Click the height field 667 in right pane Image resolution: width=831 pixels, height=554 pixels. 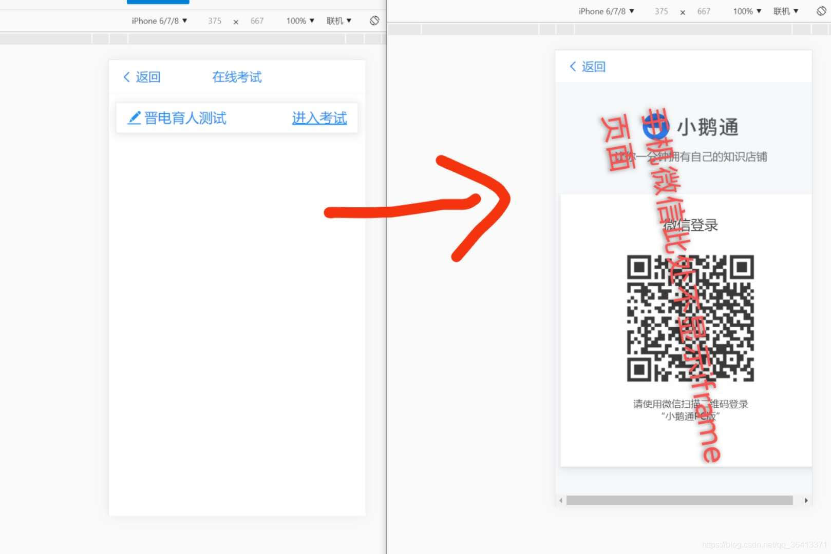(704, 11)
